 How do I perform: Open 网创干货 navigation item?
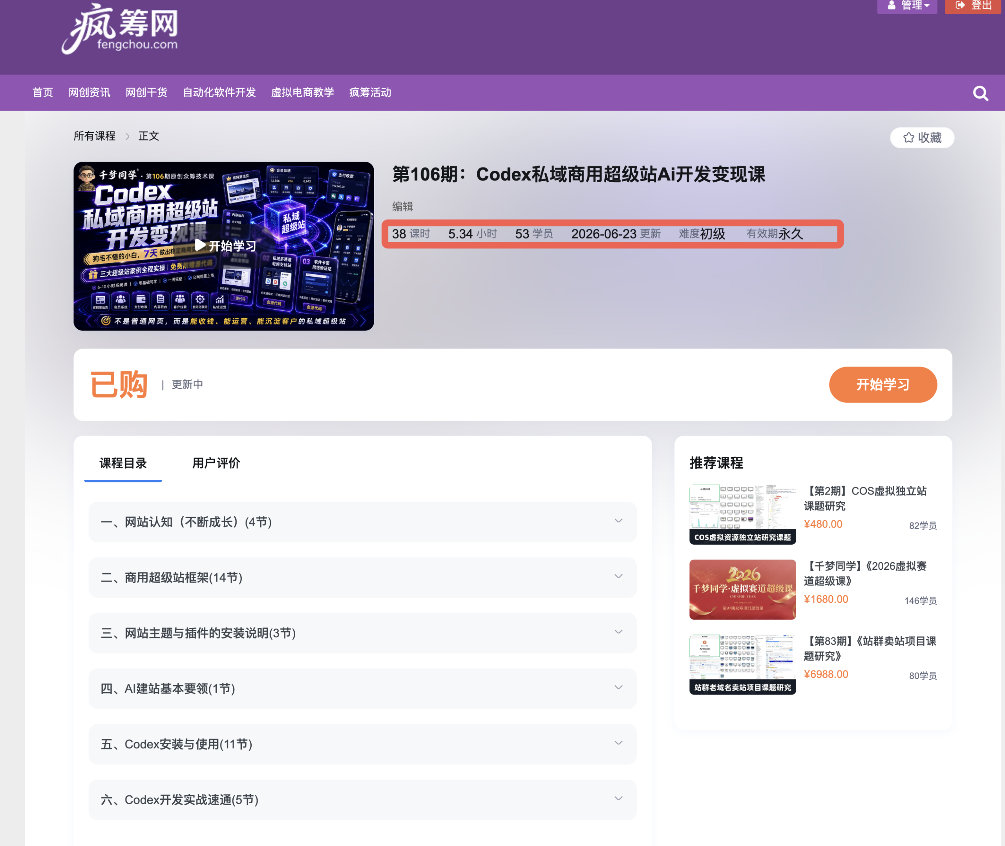coord(146,93)
